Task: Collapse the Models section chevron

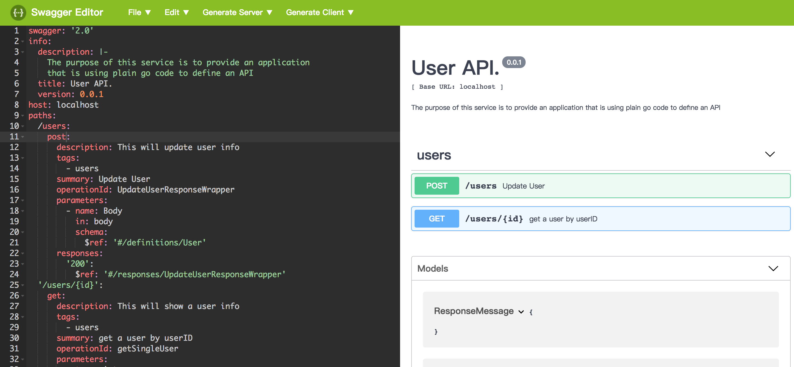Action: point(773,268)
